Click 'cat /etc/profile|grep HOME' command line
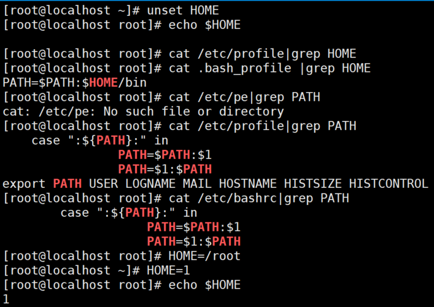 [x=262, y=53]
